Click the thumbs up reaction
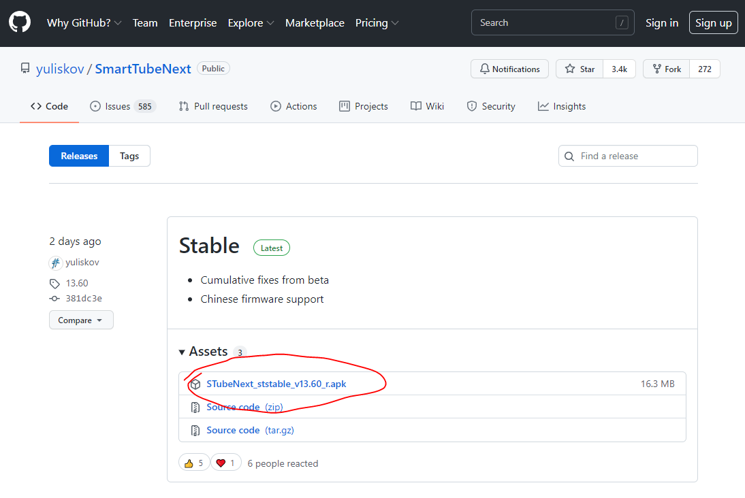Viewport: 745px width, 498px height. tap(194, 463)
